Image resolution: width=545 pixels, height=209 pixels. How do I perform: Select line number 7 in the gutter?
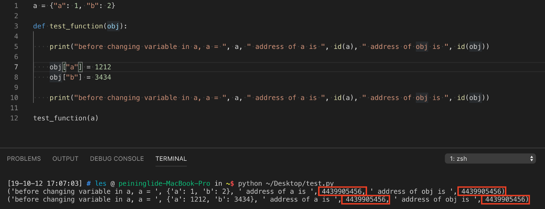pos(16,67)
